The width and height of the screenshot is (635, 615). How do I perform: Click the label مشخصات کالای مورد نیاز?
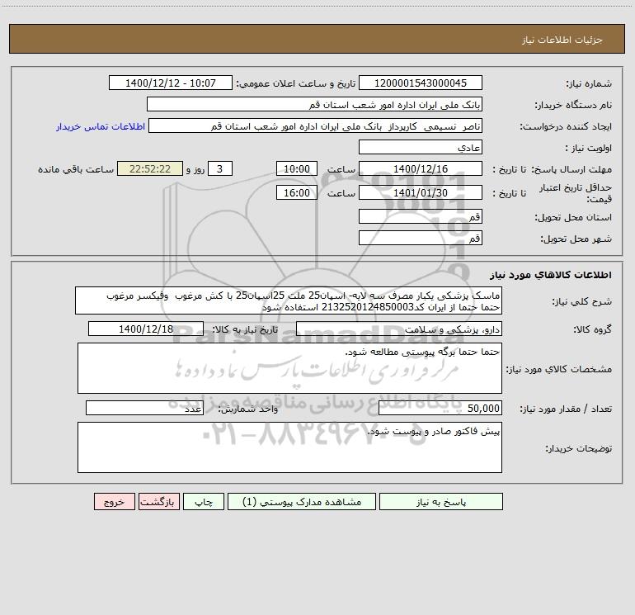tap(559, 369)
